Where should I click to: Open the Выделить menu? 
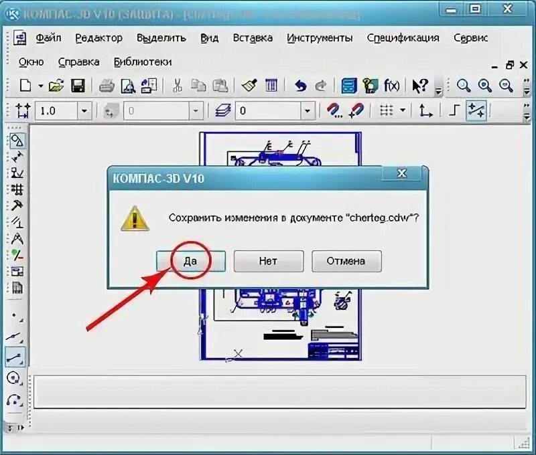[x=161, y=38]
